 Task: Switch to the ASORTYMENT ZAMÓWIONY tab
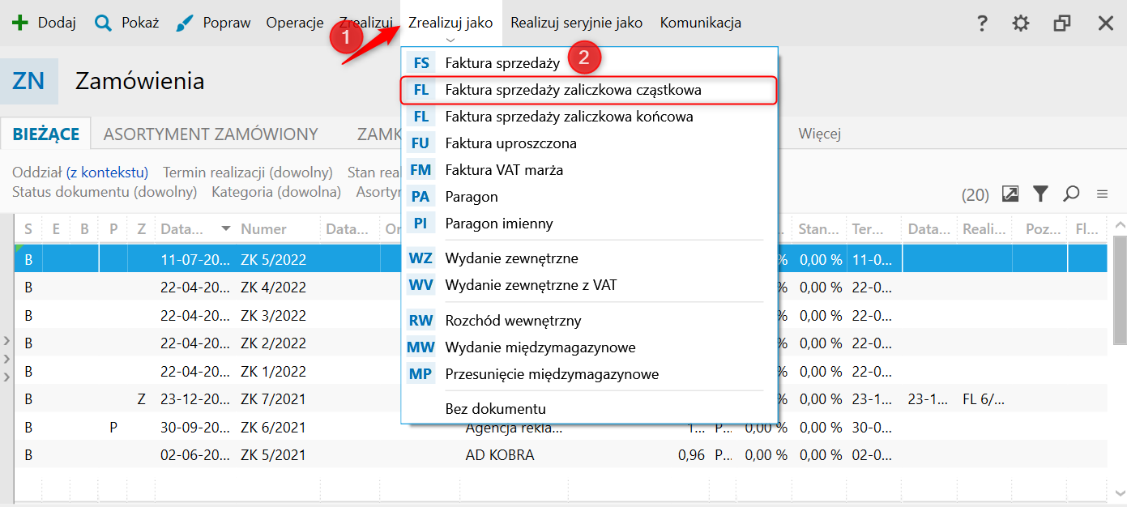211,134
